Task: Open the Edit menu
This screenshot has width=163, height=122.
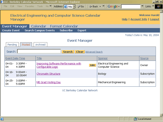Action: [x=12, y=6]
